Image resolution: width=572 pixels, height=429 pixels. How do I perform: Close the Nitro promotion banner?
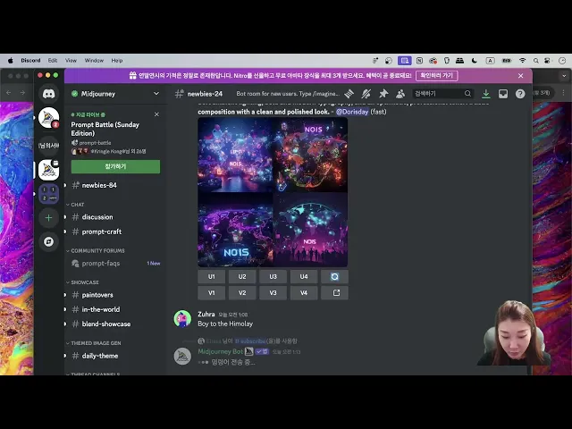tap(520, 75)
